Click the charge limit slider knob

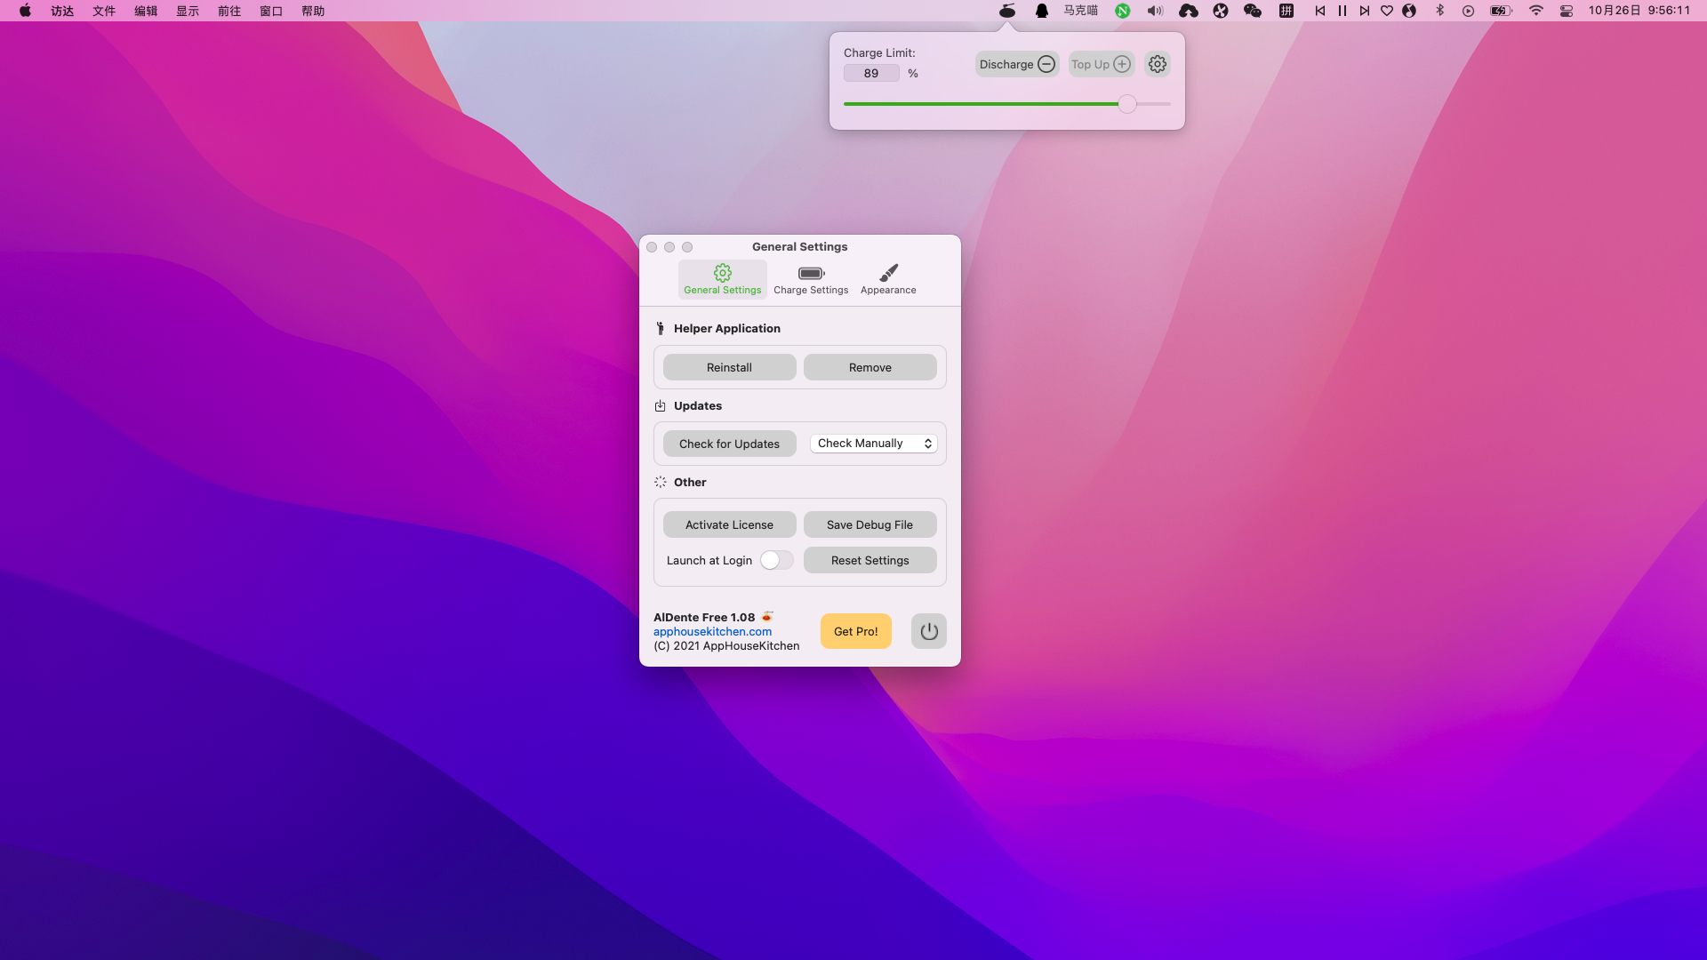click(1126, 104)
